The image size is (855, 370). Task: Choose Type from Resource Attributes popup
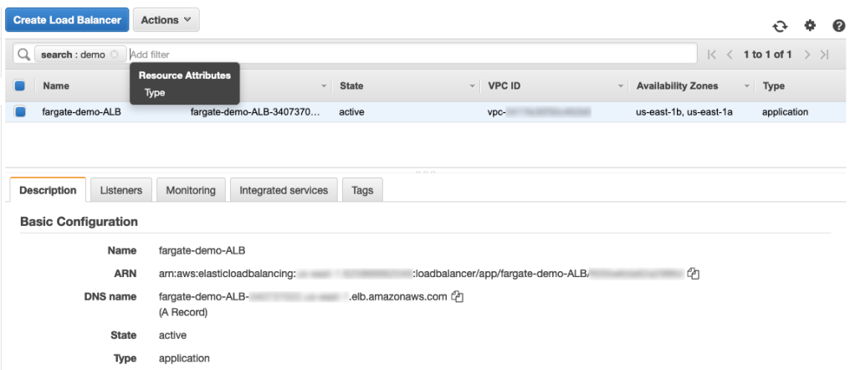[155, 93]
